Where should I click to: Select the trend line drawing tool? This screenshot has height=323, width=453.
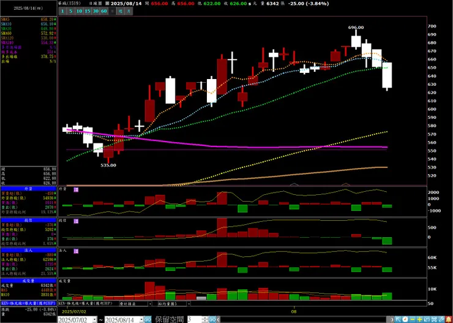tap(441, 319)
